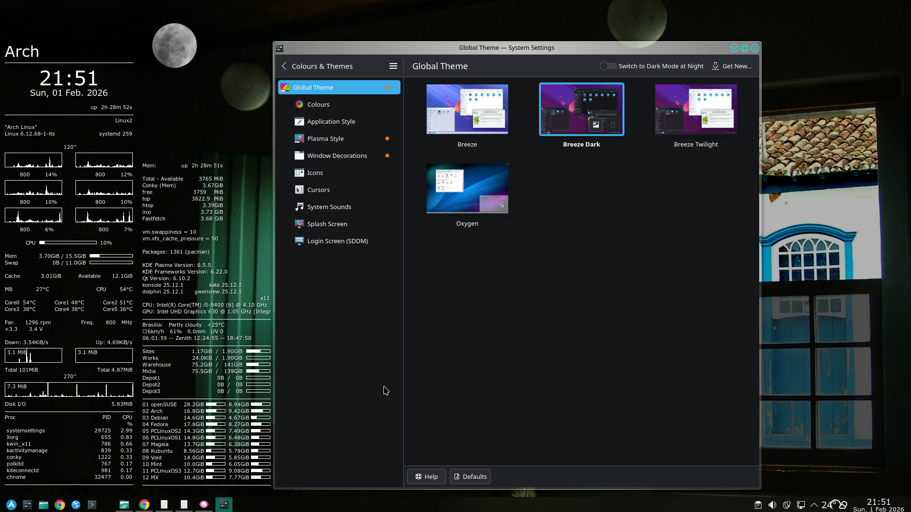Go back from Colours & Themes
The width and height of the screenshot is (911, 512).
pyautogui.click(x=284, y=66)
